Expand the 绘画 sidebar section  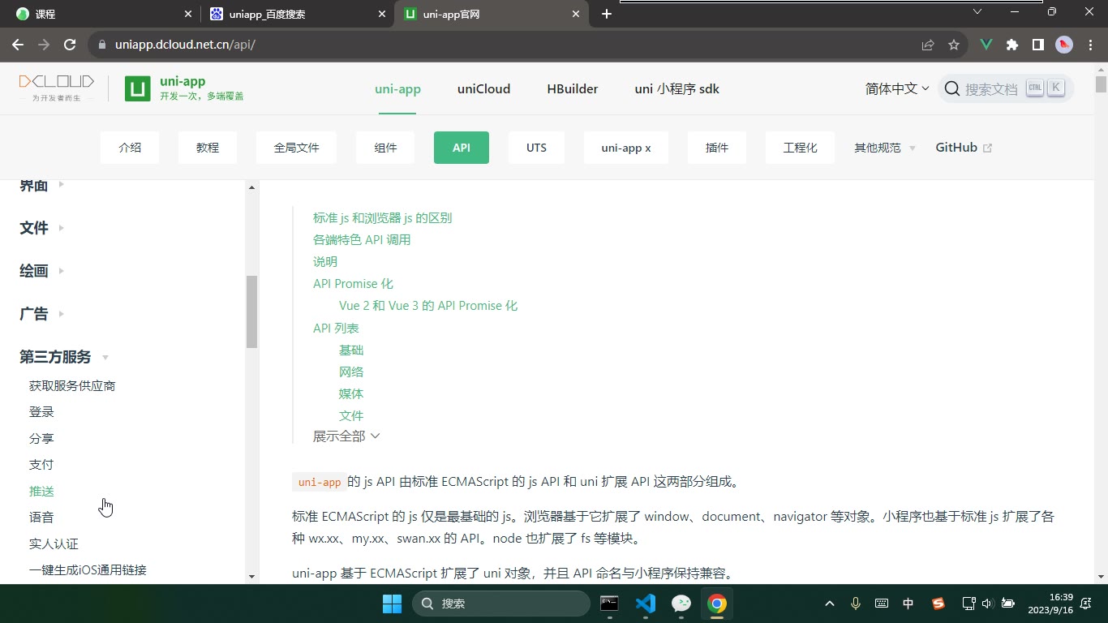42,271
